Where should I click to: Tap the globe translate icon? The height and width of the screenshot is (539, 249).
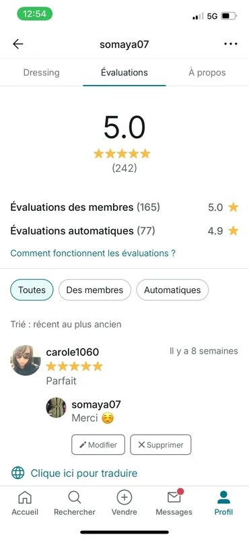18,473
